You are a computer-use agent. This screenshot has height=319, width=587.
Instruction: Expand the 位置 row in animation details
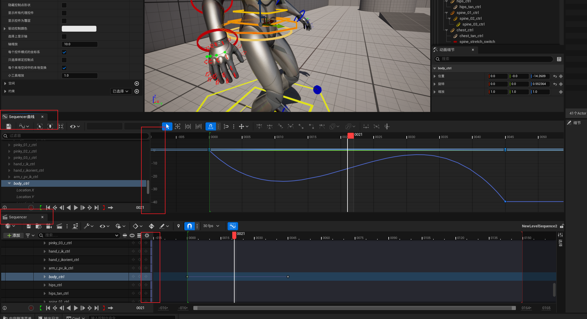click(435, 76)
